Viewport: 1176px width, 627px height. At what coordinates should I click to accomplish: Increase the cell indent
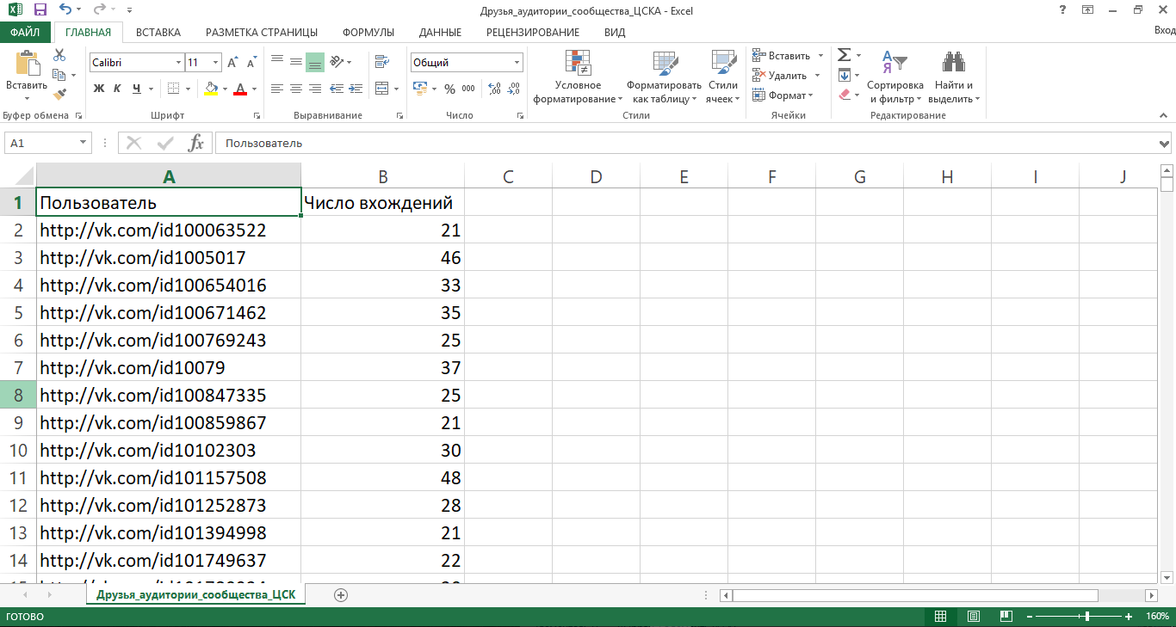tap(356, 89)
